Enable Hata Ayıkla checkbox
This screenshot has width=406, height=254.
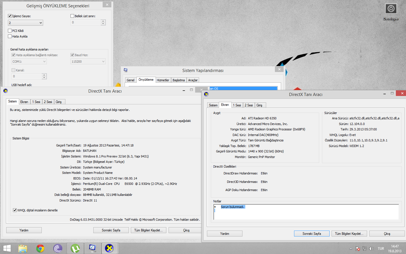[10, 36]
